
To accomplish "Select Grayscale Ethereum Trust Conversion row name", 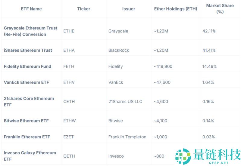I will coord(30,31).
